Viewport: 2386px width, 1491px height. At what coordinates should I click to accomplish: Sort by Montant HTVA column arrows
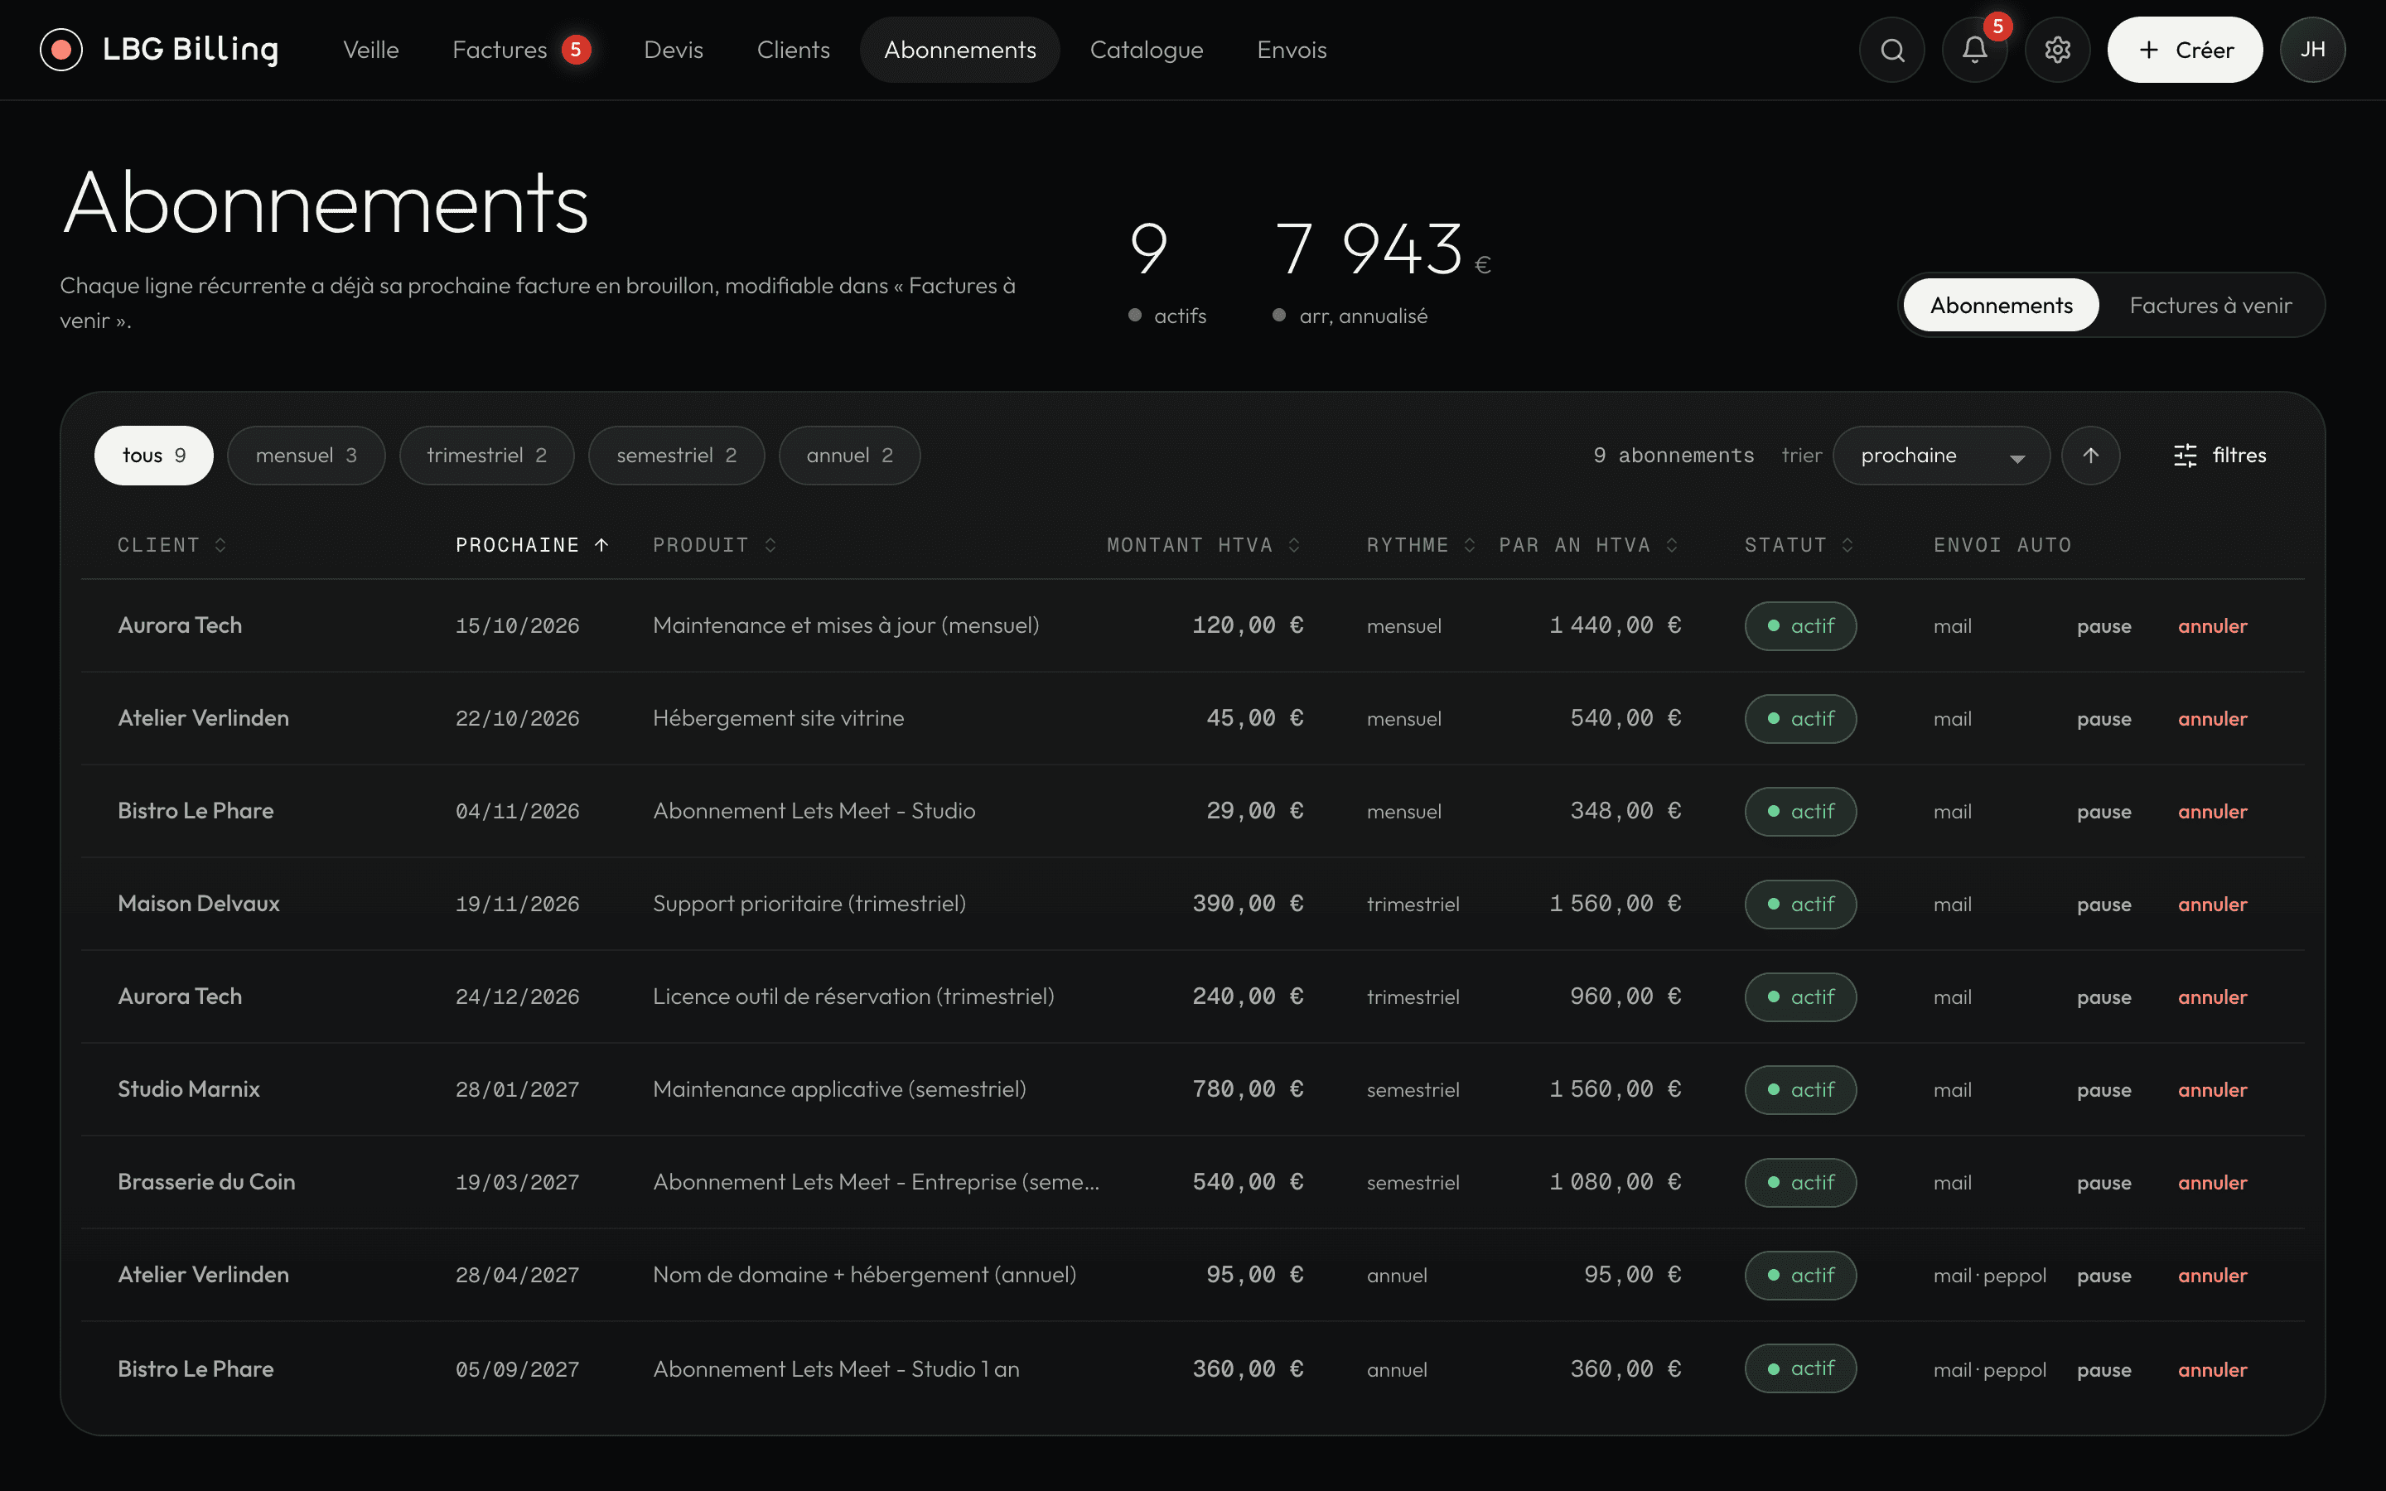1295,544
